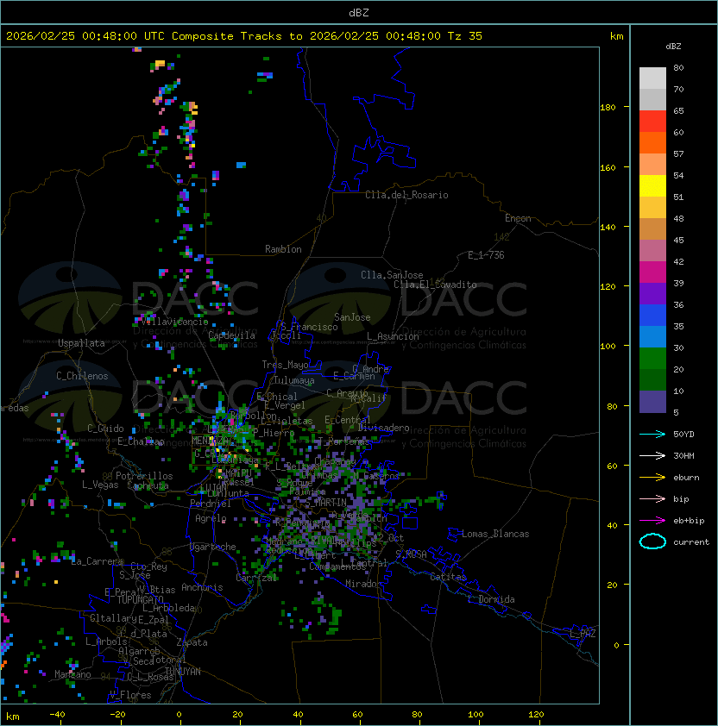Image resolution: width=718 pixels, height=726 pixels.
Task: Click the '45' dBZ scale value
Action: click(678, 241)
